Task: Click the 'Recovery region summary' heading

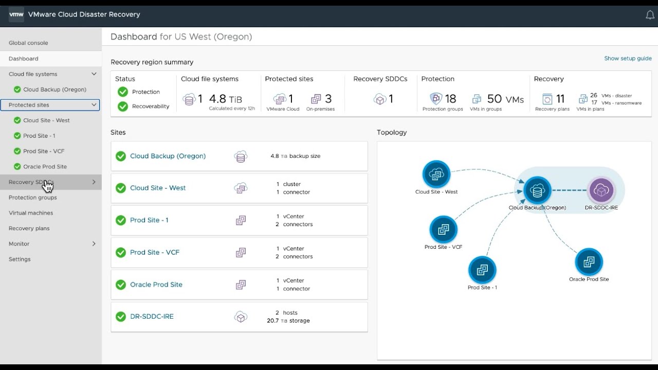Action: [152, 62]
